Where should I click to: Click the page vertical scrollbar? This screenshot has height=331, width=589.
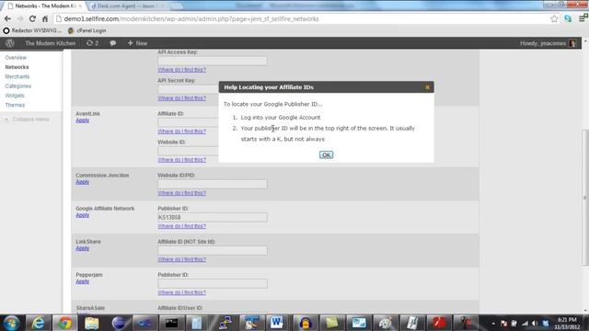point(585,198)
